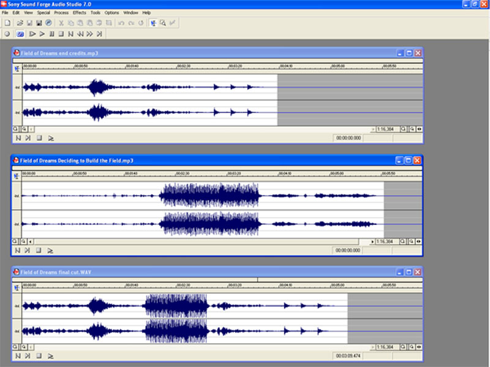Toggle edit tool selector in end credits window
The image size is (490, 367).
tap(17, 69)
